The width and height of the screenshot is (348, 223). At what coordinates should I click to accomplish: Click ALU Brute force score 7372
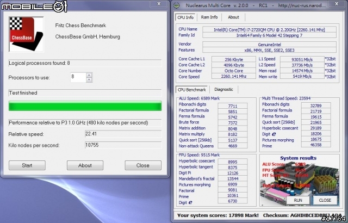(x=233, y=123)
